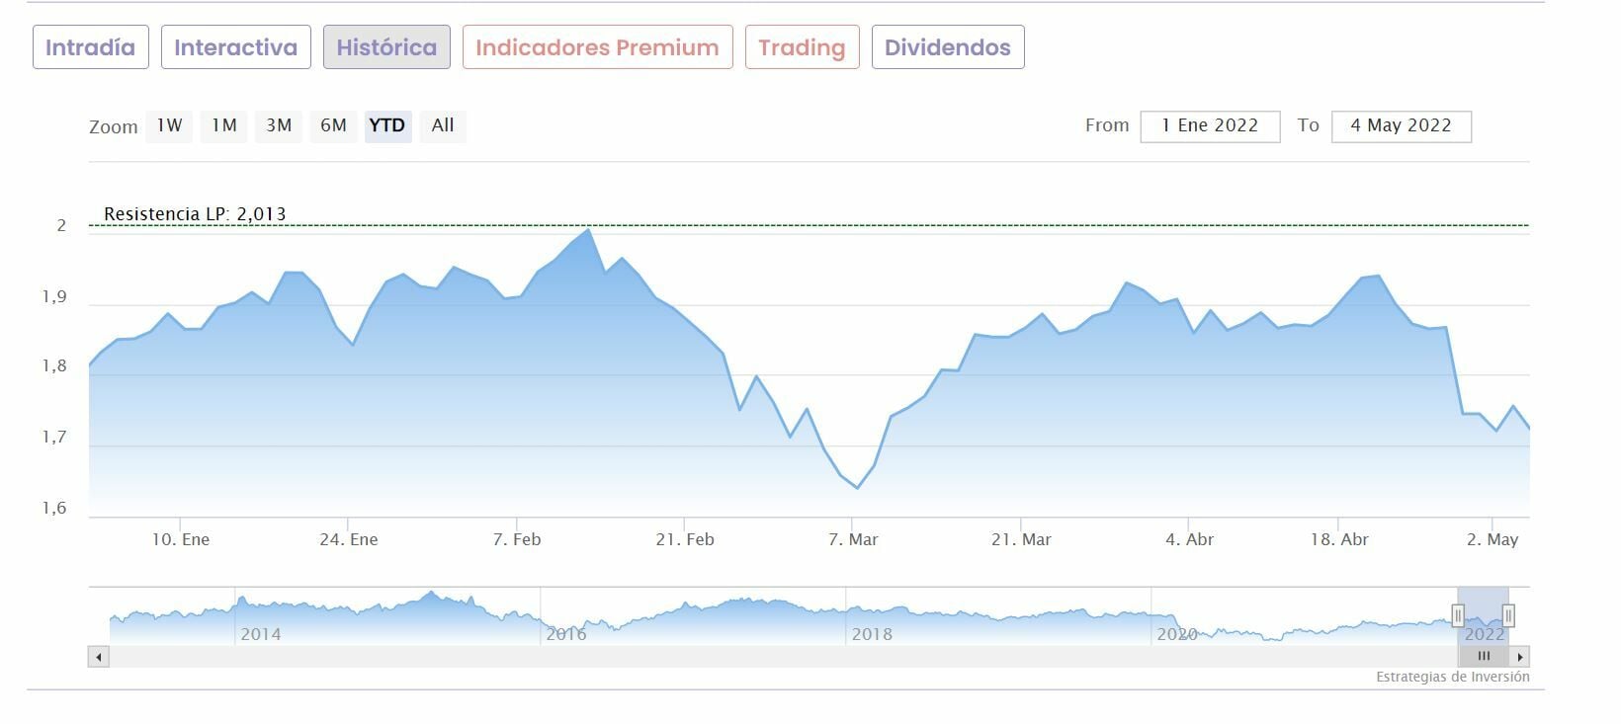Open the Indicadores Premium tab
Image resolution: width=1621 pixels, height=724 pixels.
597,47
